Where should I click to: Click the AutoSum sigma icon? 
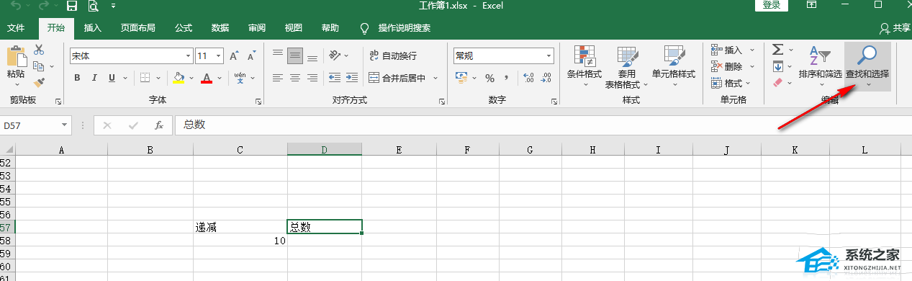777,50
